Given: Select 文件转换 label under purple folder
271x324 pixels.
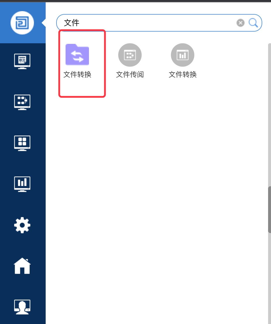Looking at the screenshot, I should (77, 74).
